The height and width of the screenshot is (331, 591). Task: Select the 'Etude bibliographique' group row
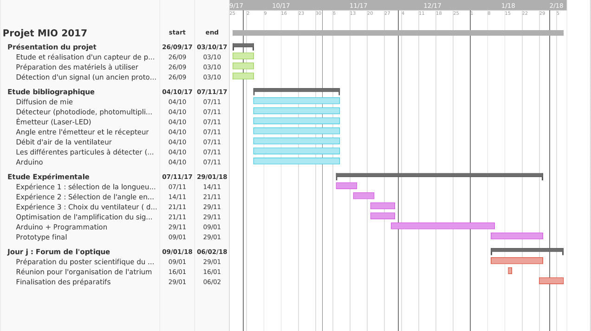tap(51, 92)
